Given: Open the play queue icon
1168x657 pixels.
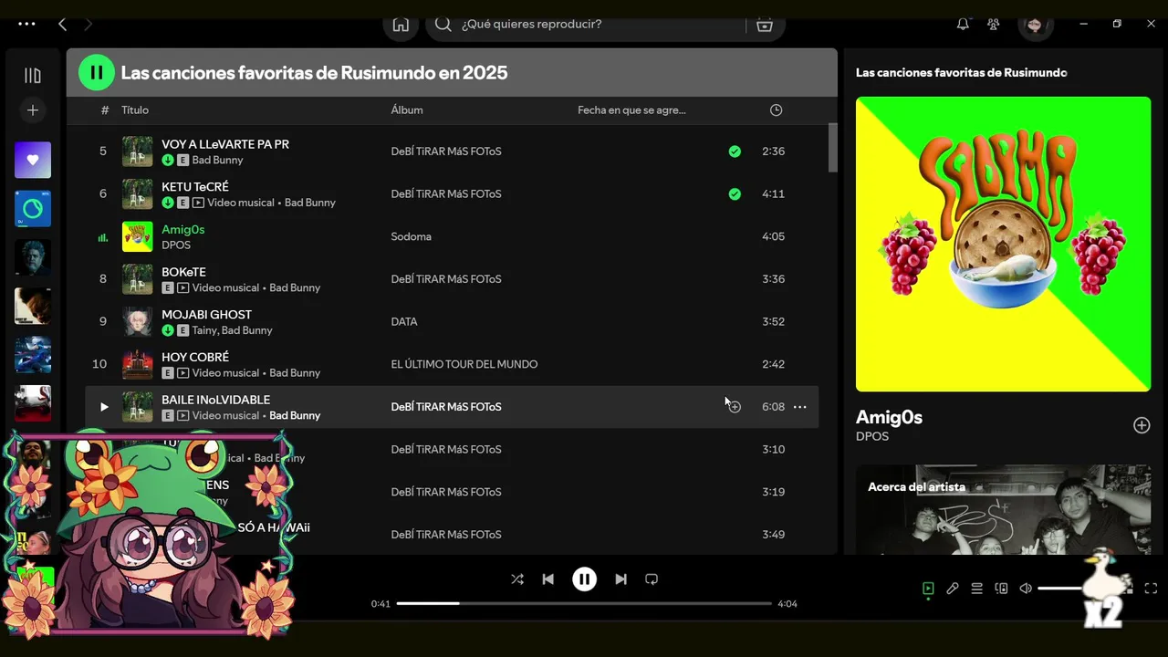Looking at the screenshot, I should tap(976, 589).
